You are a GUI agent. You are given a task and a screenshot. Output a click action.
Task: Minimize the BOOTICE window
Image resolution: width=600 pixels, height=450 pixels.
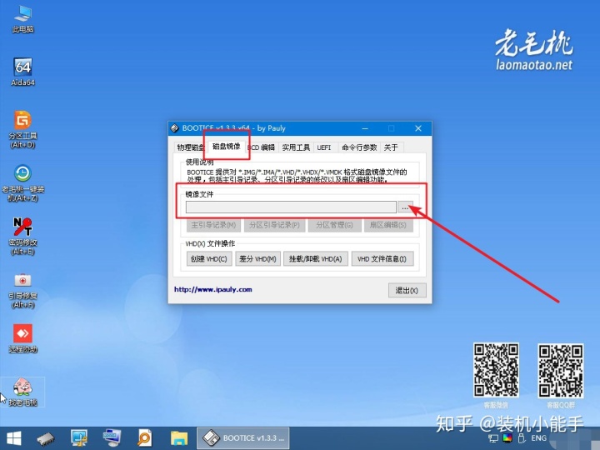365,128
